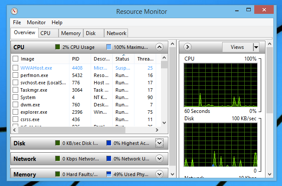Click the blue Maximum Frequency indicator square
This screenshot has width=282, height=186.
tap(108, 47)
